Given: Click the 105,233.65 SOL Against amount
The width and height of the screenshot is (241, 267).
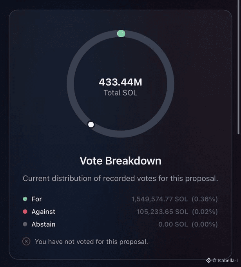Looking at the screenshot, I should tap(162, 212).
